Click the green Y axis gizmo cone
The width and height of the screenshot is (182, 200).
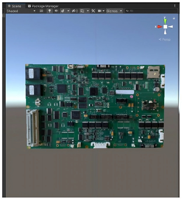tap(165, 21)
